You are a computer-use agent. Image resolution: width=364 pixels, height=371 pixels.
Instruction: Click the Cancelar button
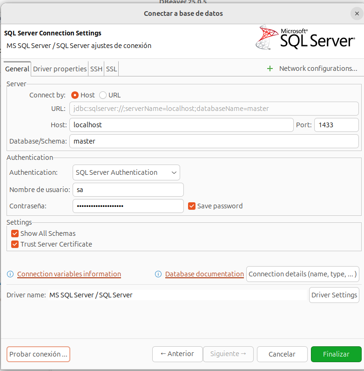(282, 354)
